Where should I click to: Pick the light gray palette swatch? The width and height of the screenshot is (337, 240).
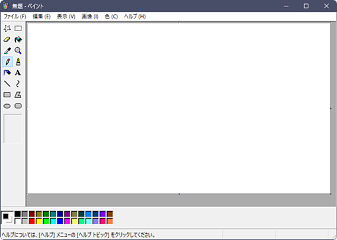pyautogui.click(x=25, y=221)
